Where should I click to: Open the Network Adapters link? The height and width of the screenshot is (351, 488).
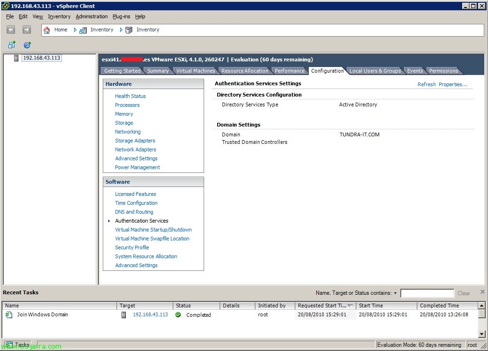136,149
